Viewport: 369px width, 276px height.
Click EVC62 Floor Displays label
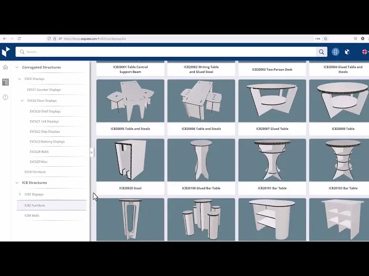42,101
